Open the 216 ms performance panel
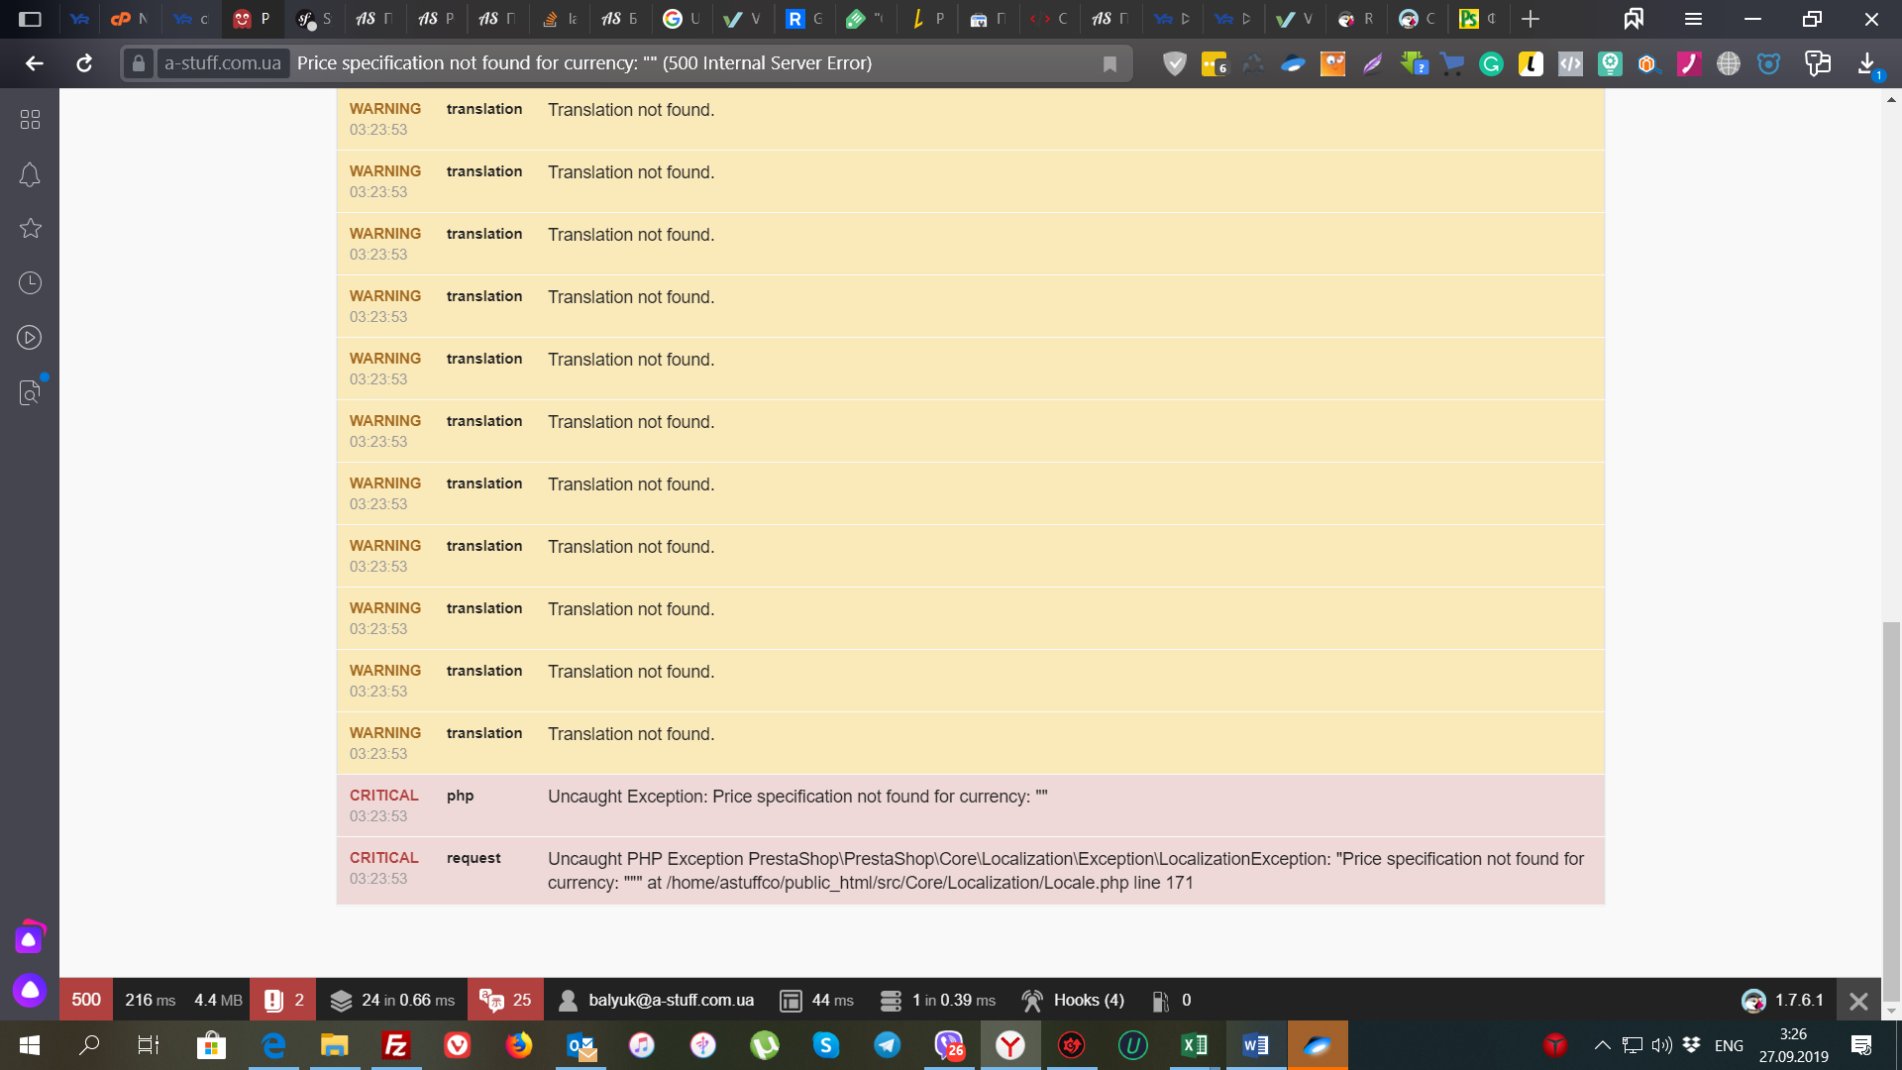1902x1070 pixels. tap(150, 1000)
